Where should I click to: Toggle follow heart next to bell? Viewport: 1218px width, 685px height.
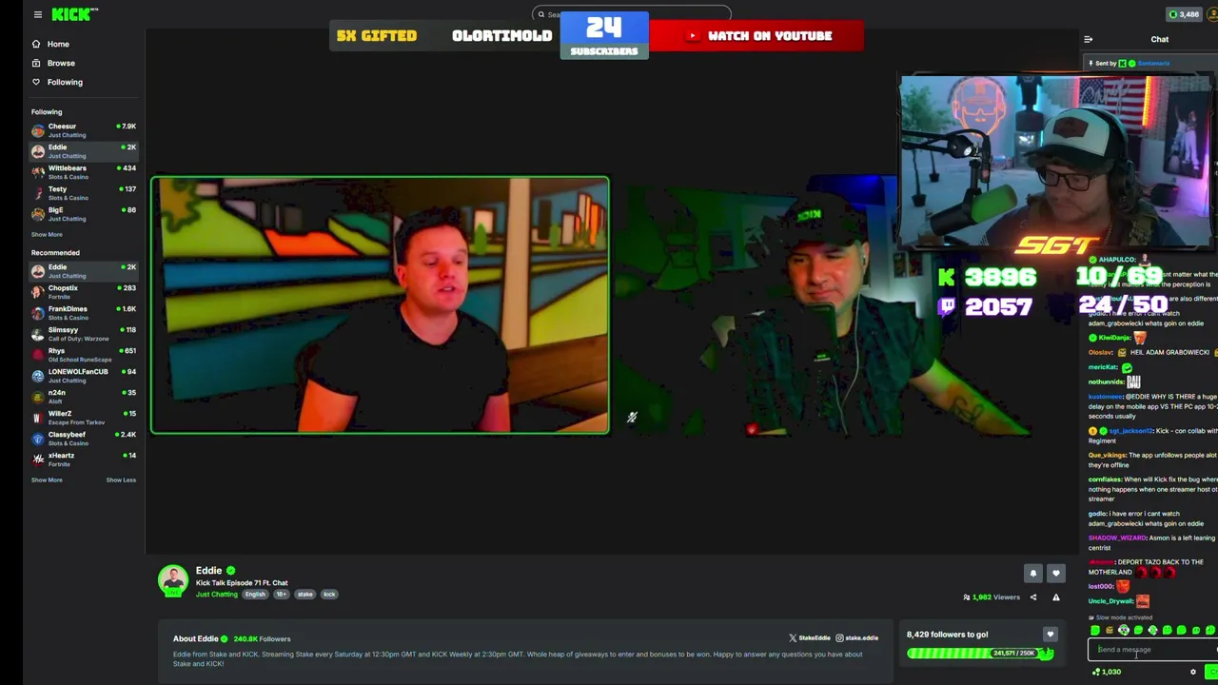pos(1055,573)
